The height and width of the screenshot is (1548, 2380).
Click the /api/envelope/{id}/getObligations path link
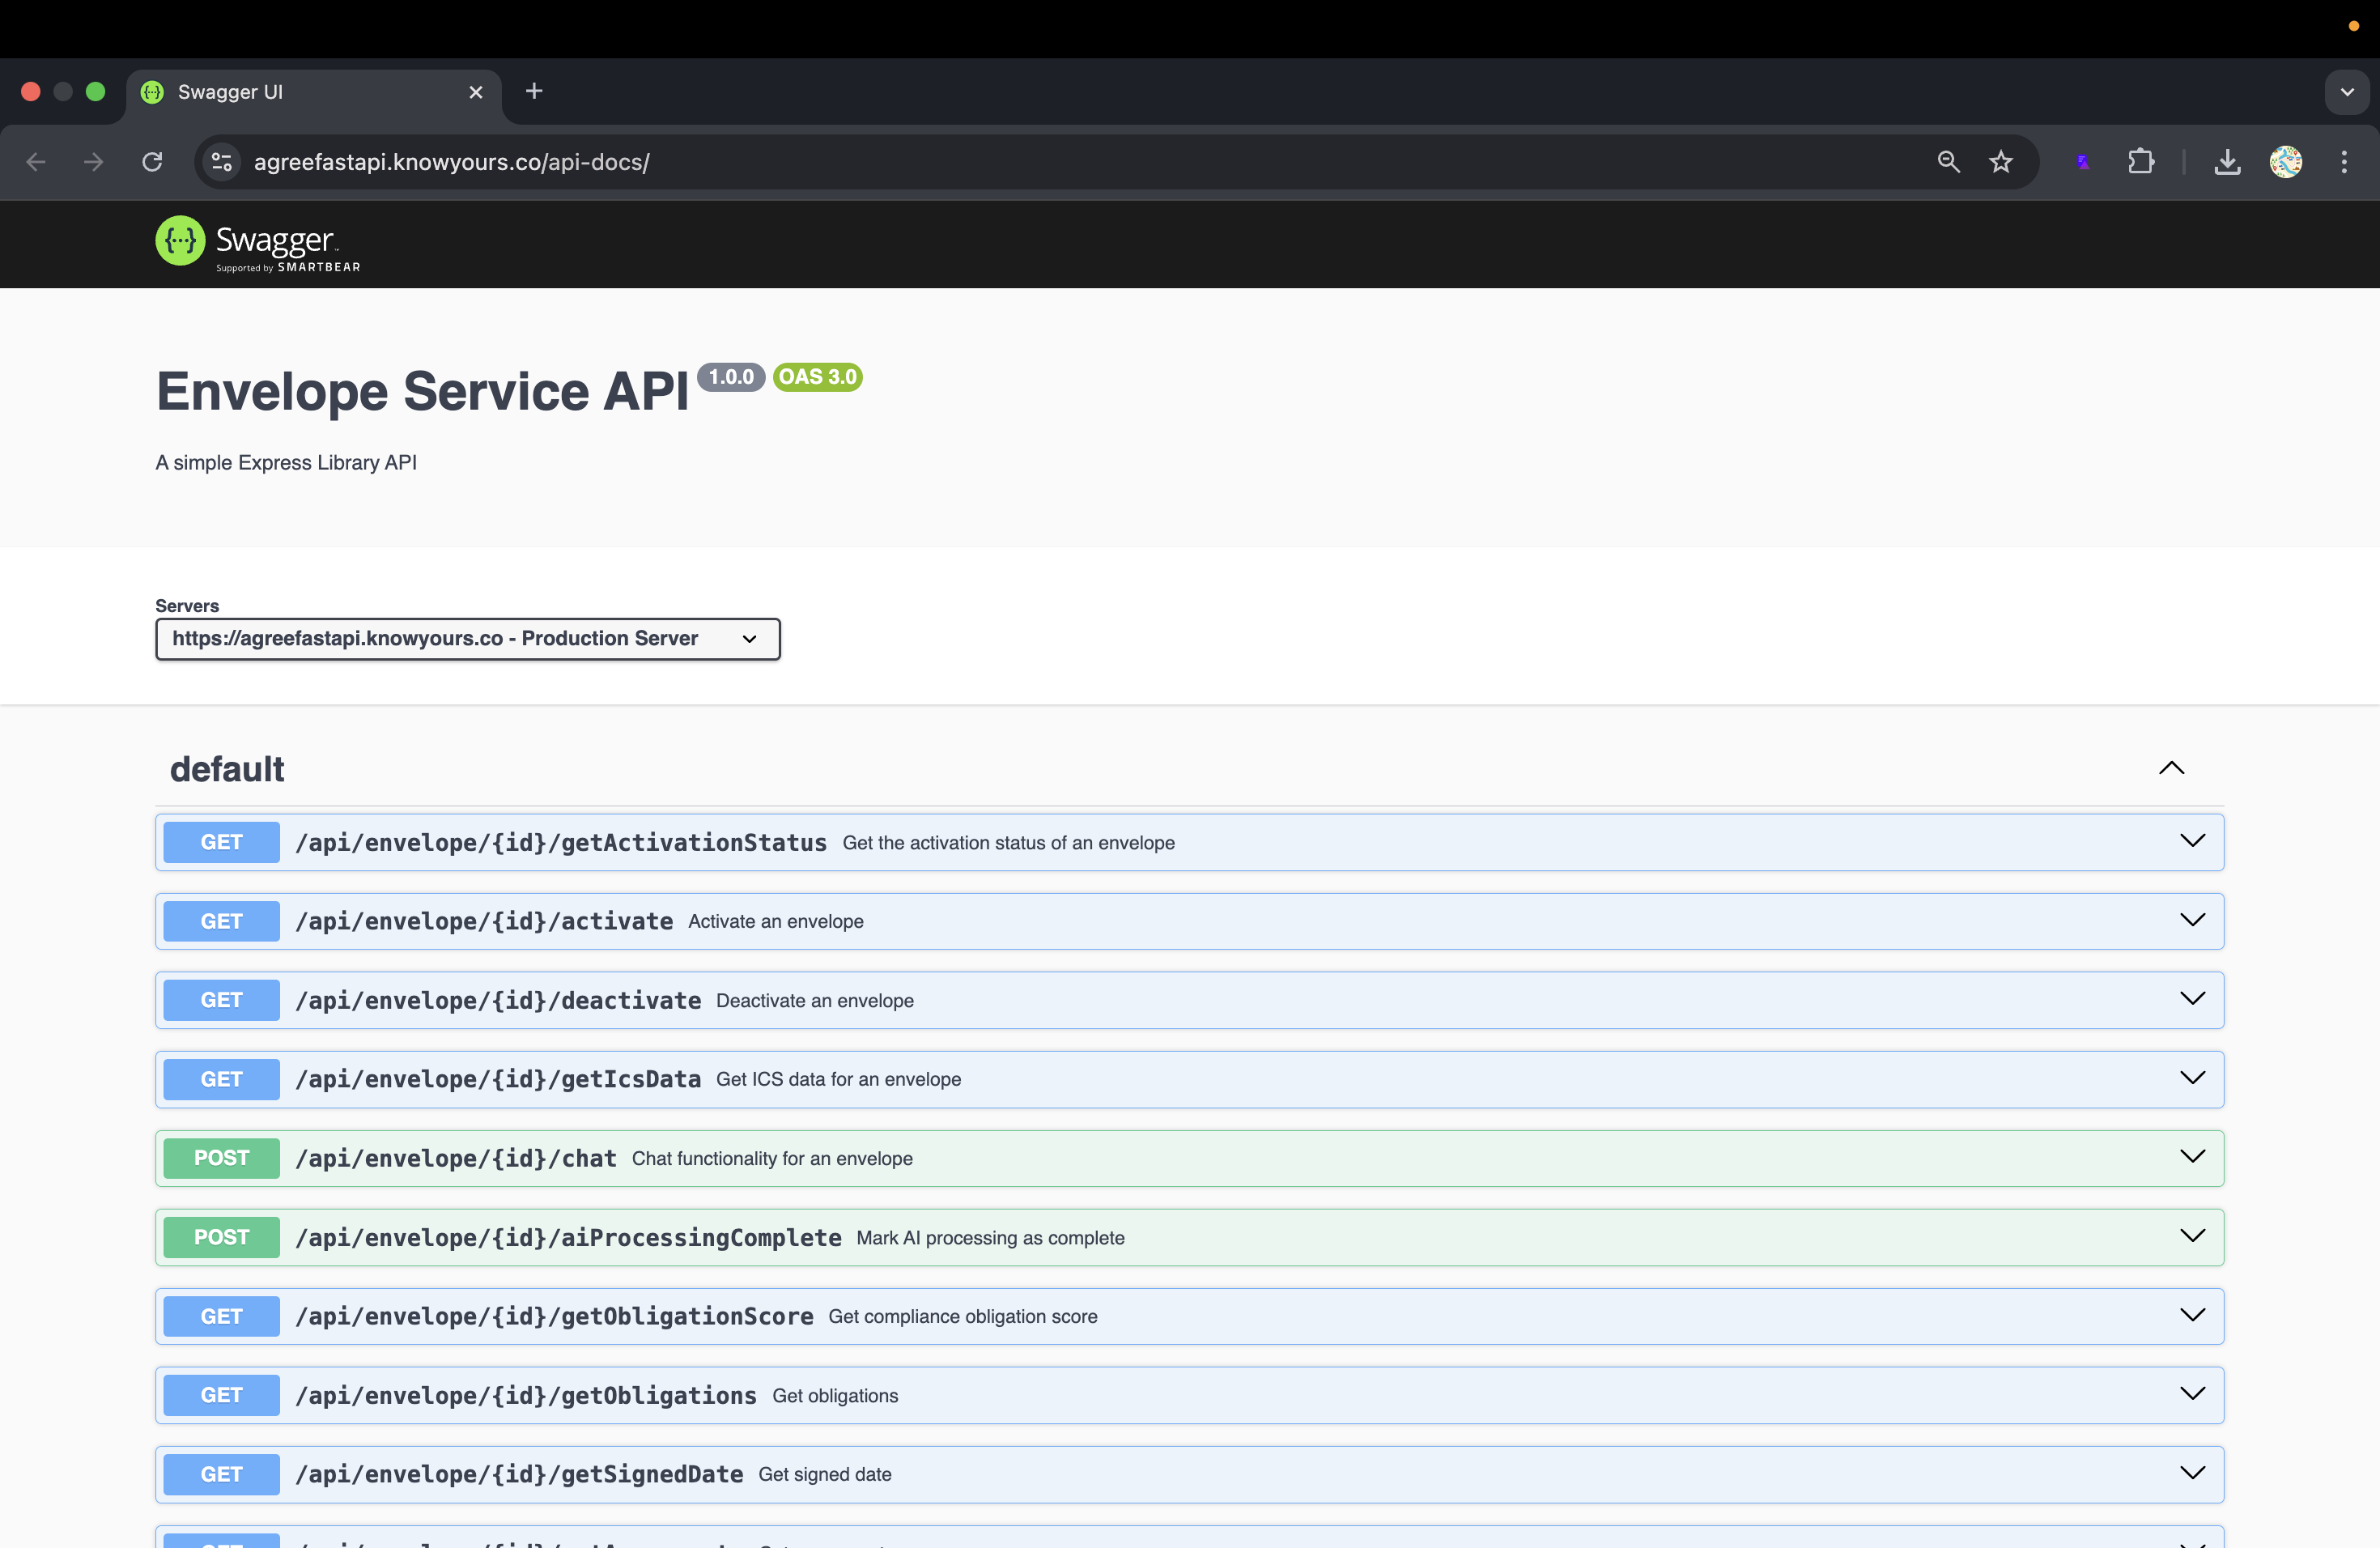(x=526, y=1395)
